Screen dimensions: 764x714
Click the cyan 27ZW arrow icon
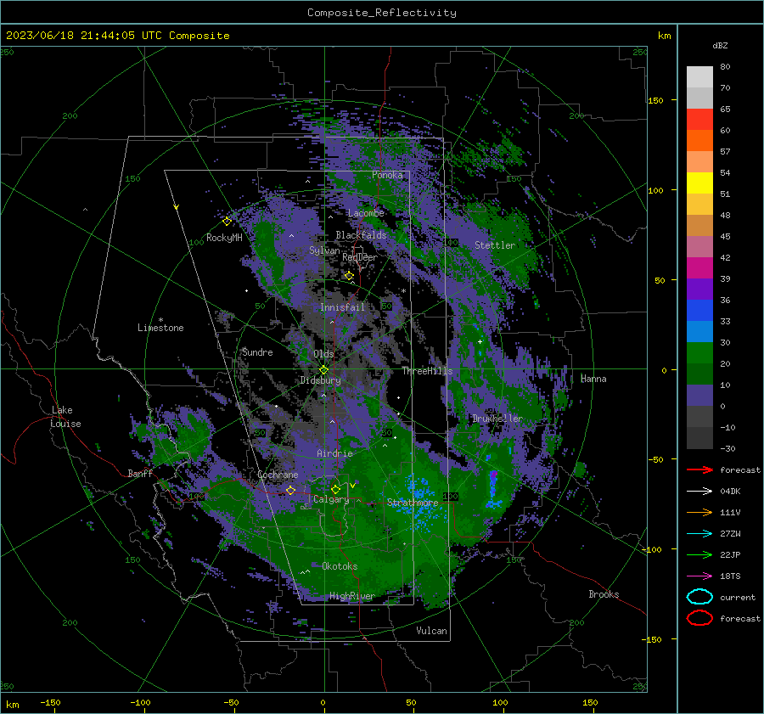coord(699,534)
